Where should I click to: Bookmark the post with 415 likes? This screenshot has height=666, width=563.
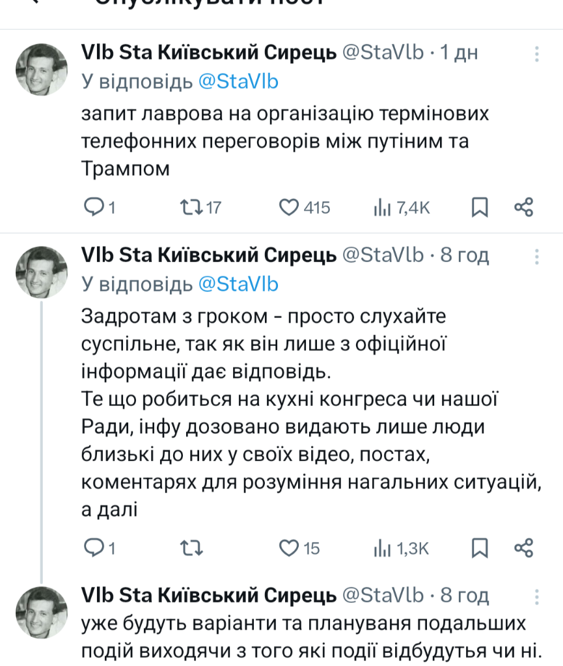pos(480,207)
